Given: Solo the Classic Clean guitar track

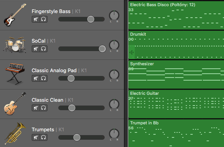Looking at the screenshot, I should click(43, 108).
